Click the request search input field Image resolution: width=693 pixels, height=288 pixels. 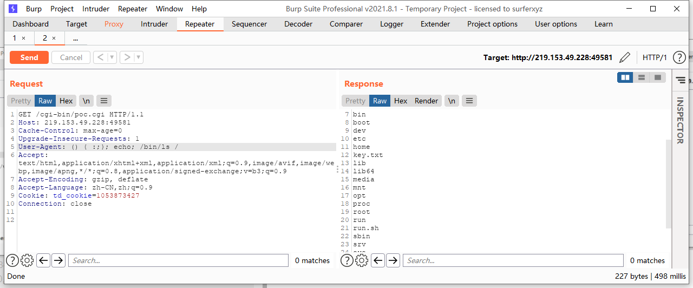pyautogui.click(x=178, y=260)
